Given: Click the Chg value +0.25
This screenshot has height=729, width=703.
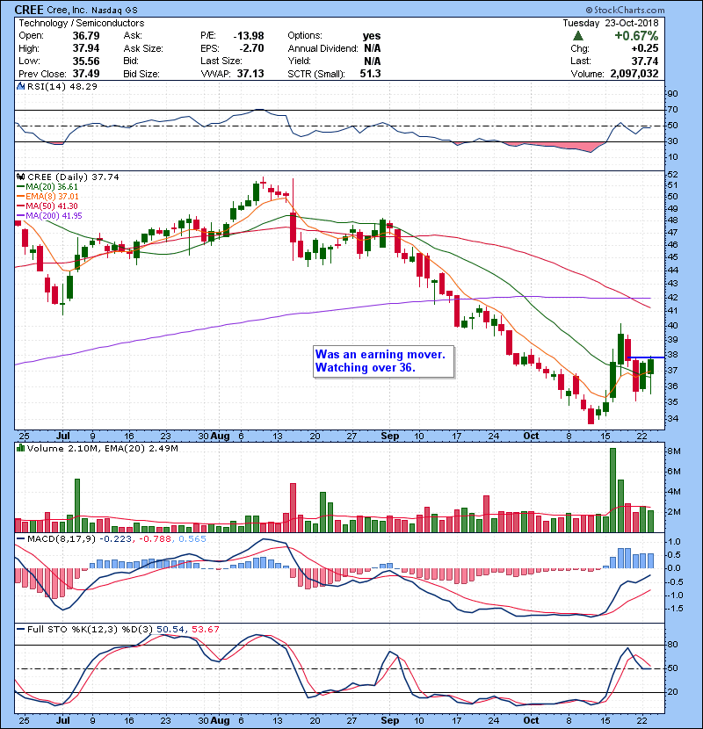Looking at the screenshot, I should (645, 48).
